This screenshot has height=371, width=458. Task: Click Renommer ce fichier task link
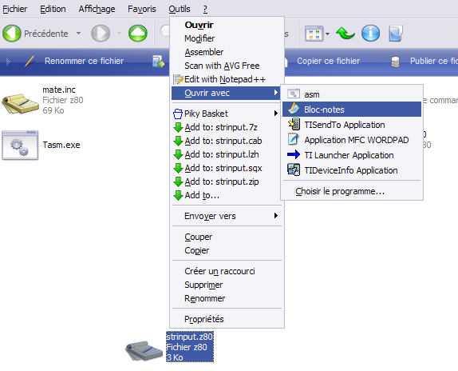[x=84, y=61]
